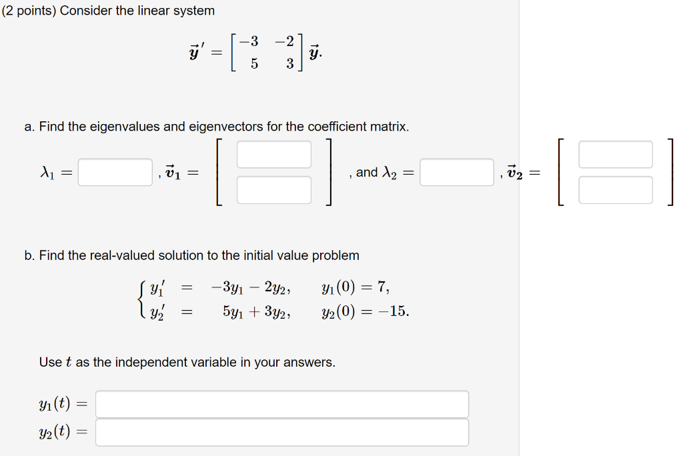Click the y1(t) equals label
The image size is (683, 456).
click(x=62, y=403)
